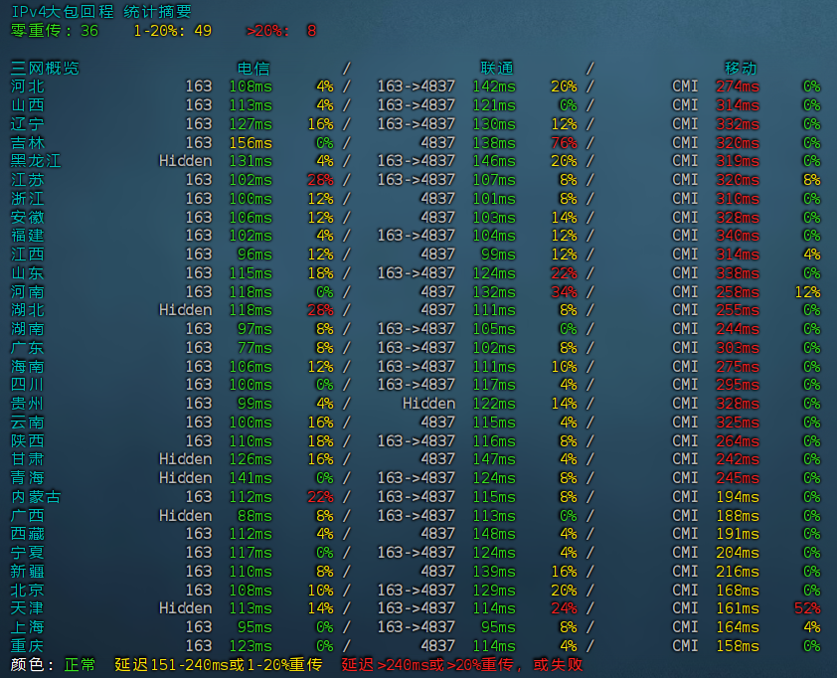Select the "福建" row label
Viewport: 837px width, 678px height.
click(x=28, y=236)
